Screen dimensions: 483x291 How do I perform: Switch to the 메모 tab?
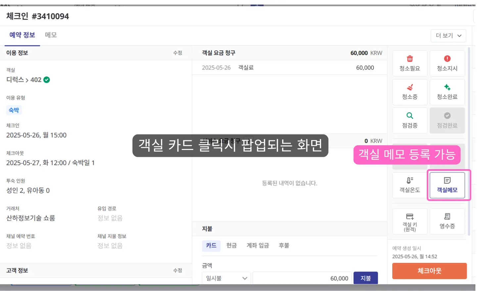51,35
